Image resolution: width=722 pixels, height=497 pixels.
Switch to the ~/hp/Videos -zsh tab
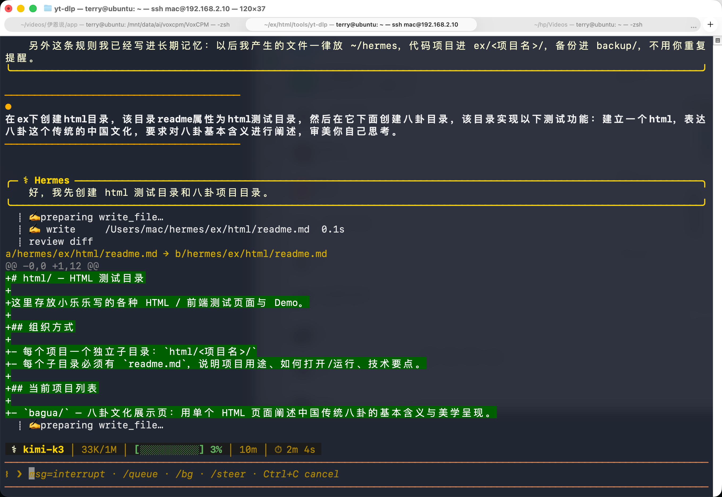pos(588,24)
